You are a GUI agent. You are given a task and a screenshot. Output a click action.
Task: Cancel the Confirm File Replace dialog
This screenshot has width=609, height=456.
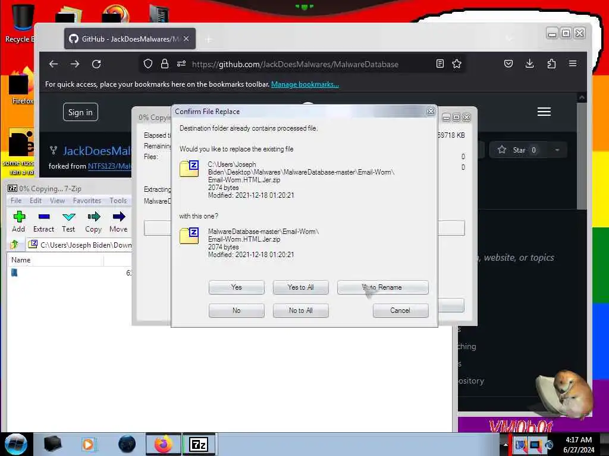(x=400, y=311)
